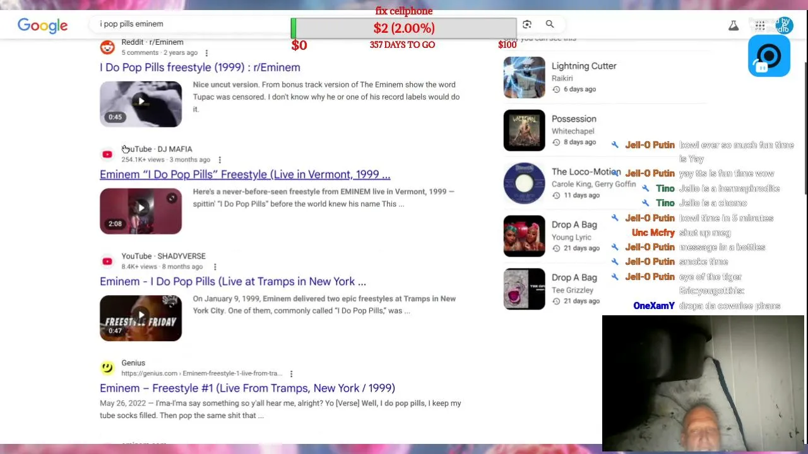Viewport: 808px width, 454px height.
Task: Play the 0:45 Reddit video thumbnail
Action: tap(141, 103)
